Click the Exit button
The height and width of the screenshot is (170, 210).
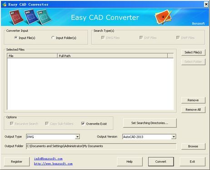coord(192,161)
